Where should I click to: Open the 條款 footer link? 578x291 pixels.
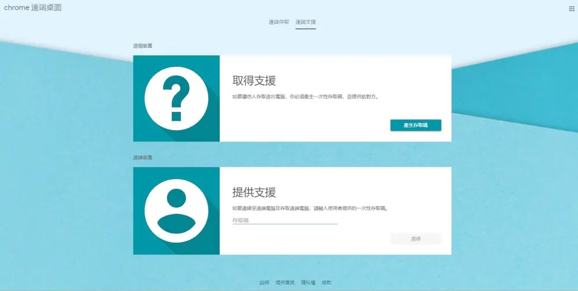point(327,282)
